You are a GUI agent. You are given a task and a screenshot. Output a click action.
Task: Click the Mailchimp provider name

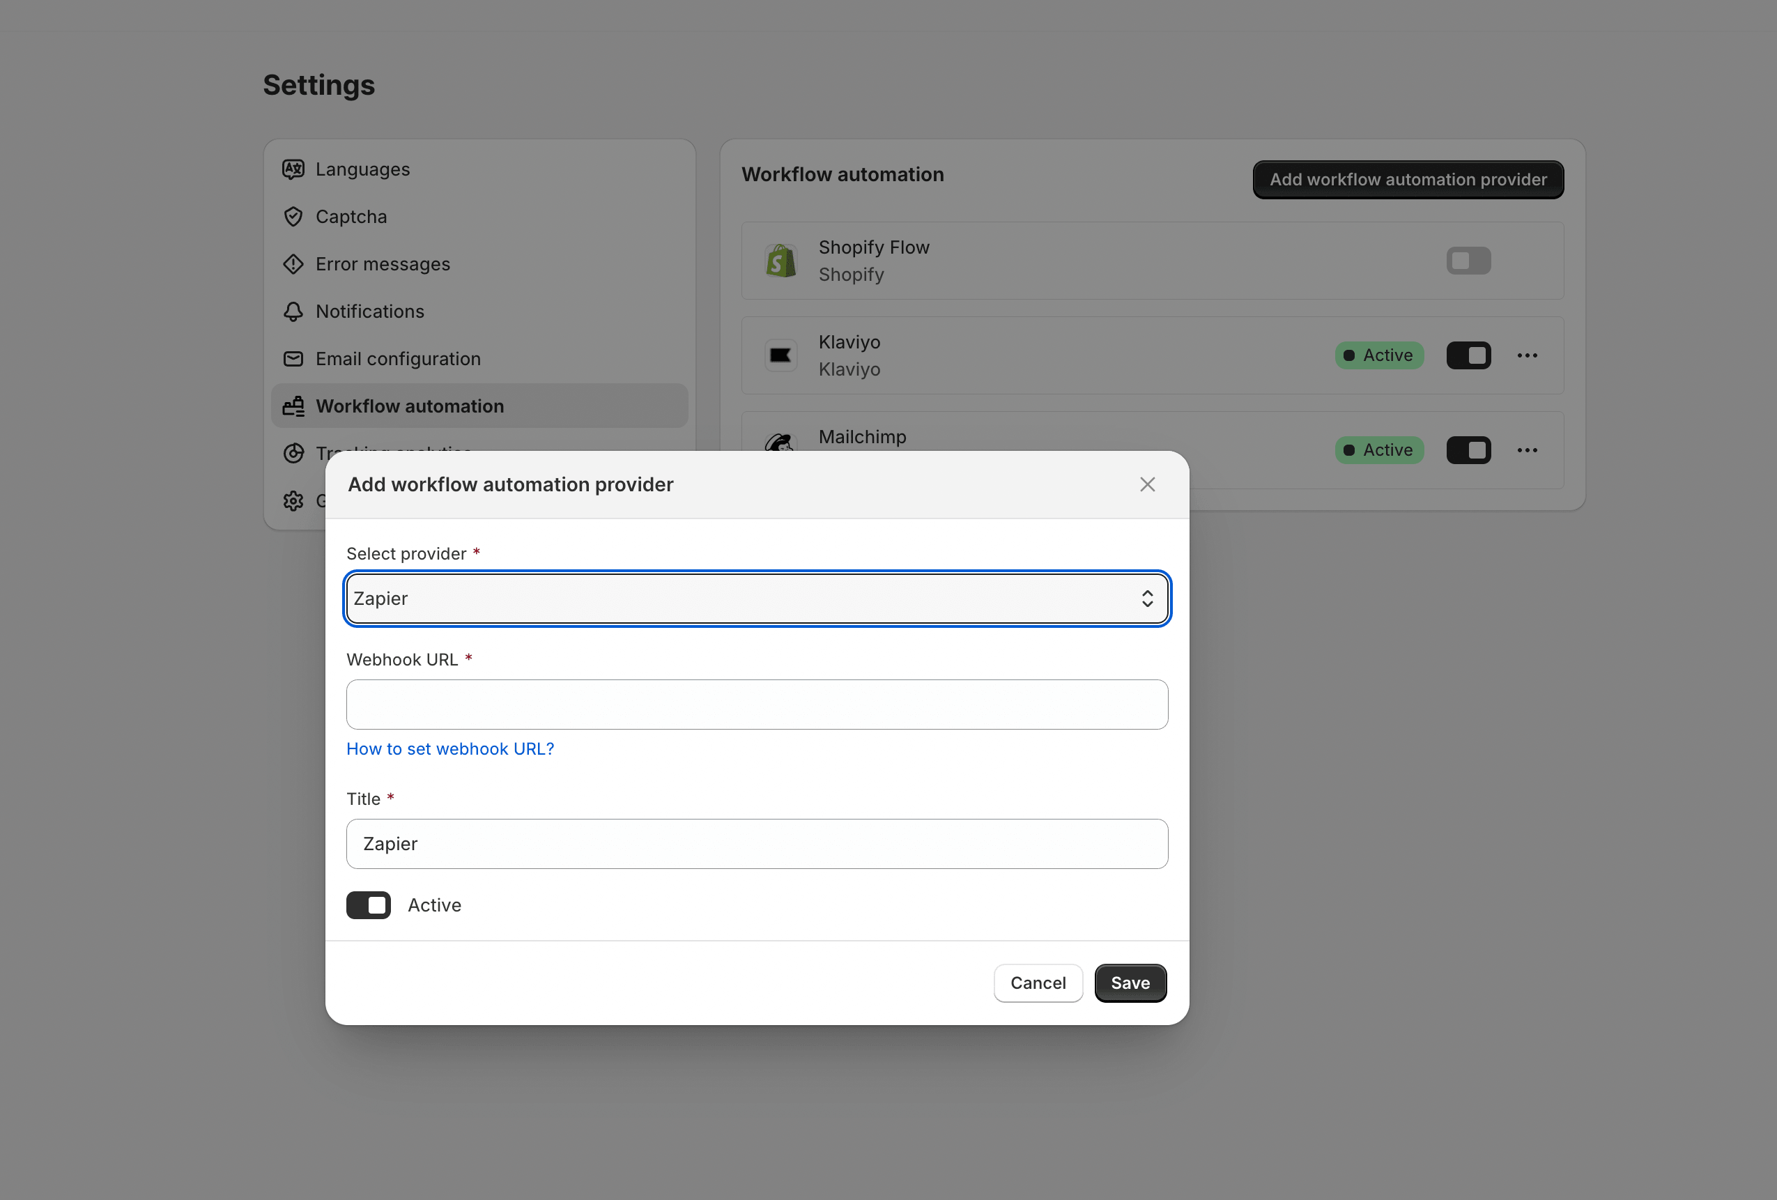click(863, 437)
